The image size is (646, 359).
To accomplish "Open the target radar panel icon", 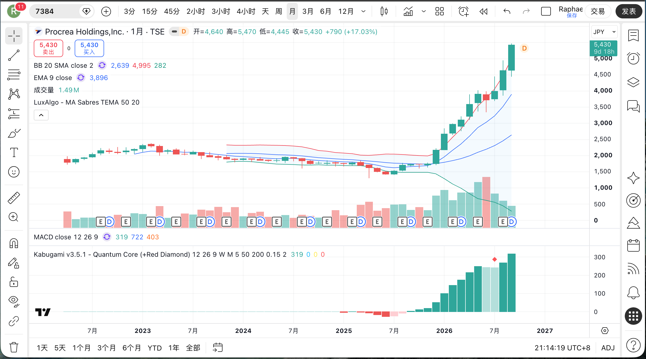I will [633, 200].
